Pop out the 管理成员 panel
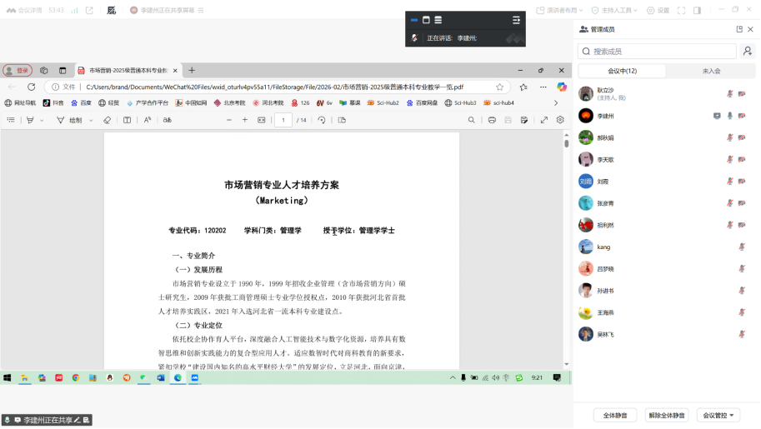The height and width of the screenshot is (429, 761). (738, 29)
